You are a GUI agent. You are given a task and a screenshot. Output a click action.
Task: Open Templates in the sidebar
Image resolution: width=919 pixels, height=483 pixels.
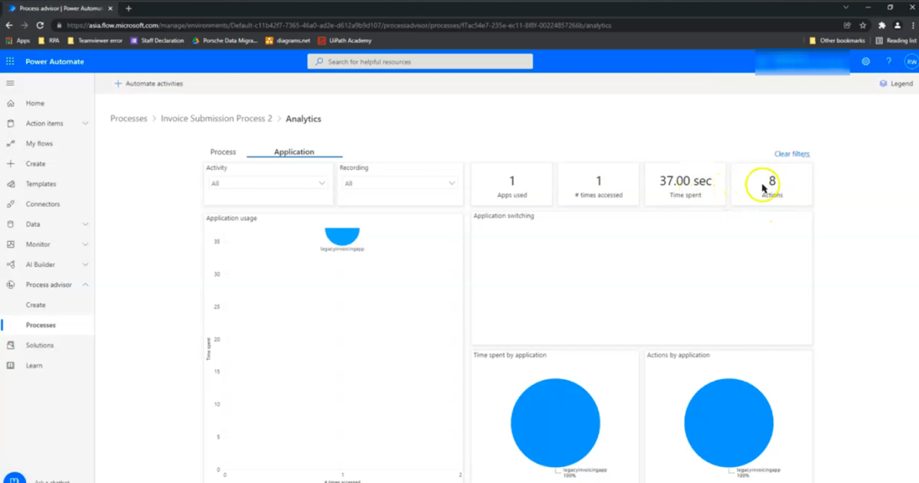(41, 184)
